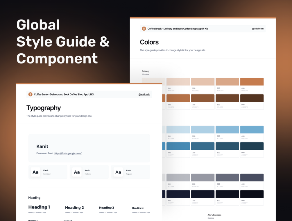Click the coffee cup logo in the Colors page header
Screen dimensions: 292x221
[x=144, y=29]
